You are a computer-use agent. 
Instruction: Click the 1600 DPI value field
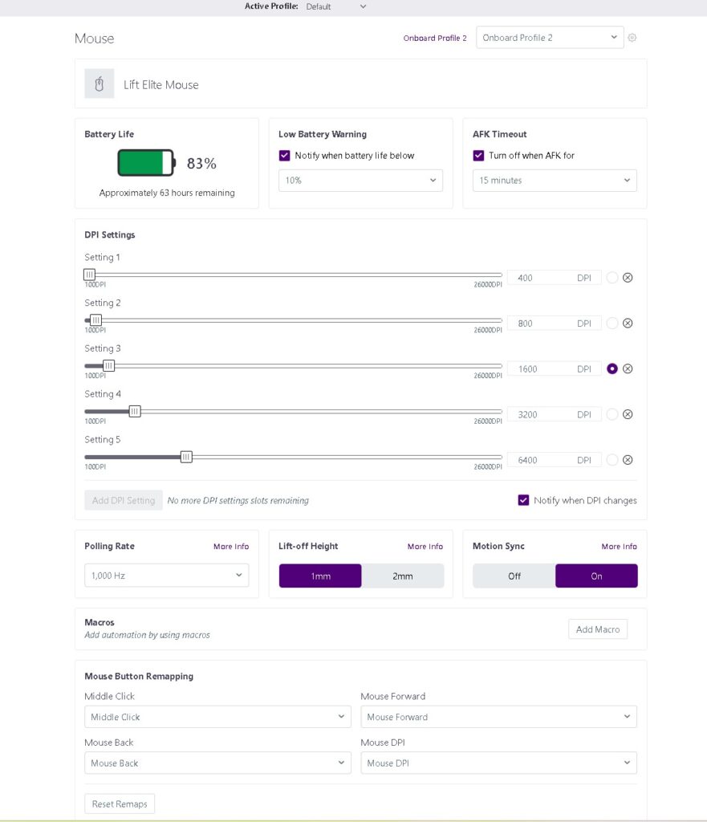coord(554,369)
